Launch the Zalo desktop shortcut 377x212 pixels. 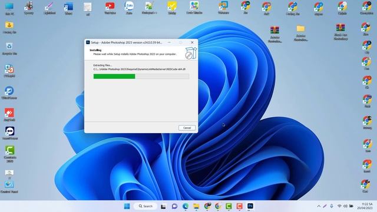tap(129, 8)
